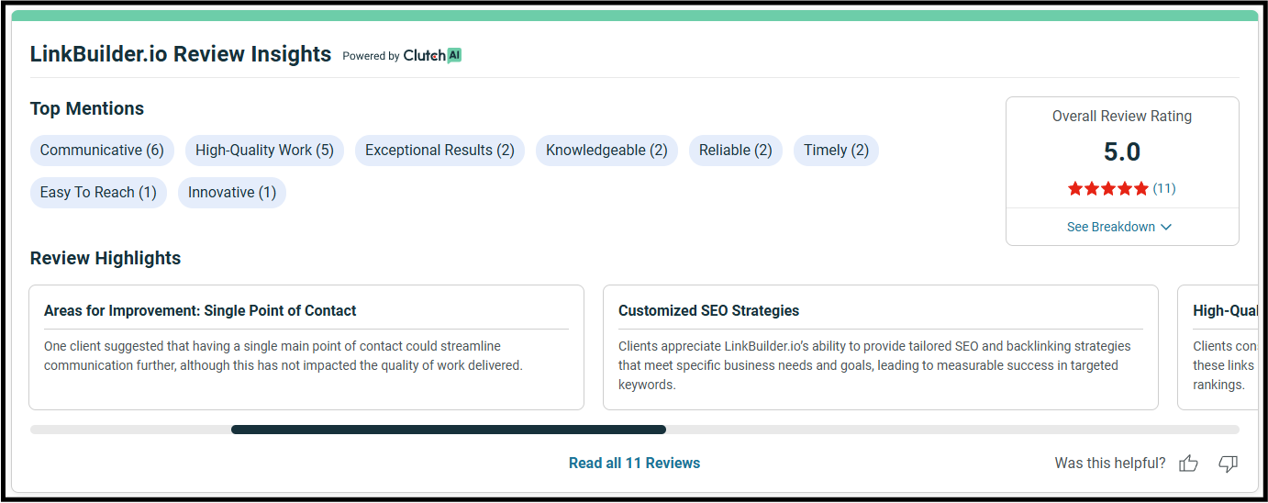Click the horizontal review highlights scrollbar thumb
1268x503 pixels.
449,430
